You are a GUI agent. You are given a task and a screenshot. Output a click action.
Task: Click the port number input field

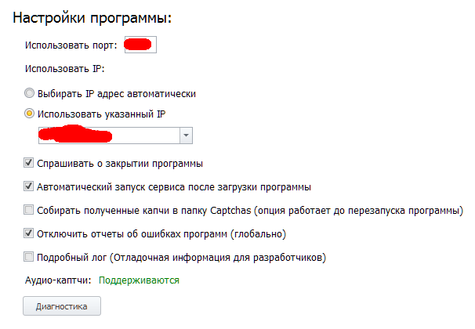click(x=141, y=45)
